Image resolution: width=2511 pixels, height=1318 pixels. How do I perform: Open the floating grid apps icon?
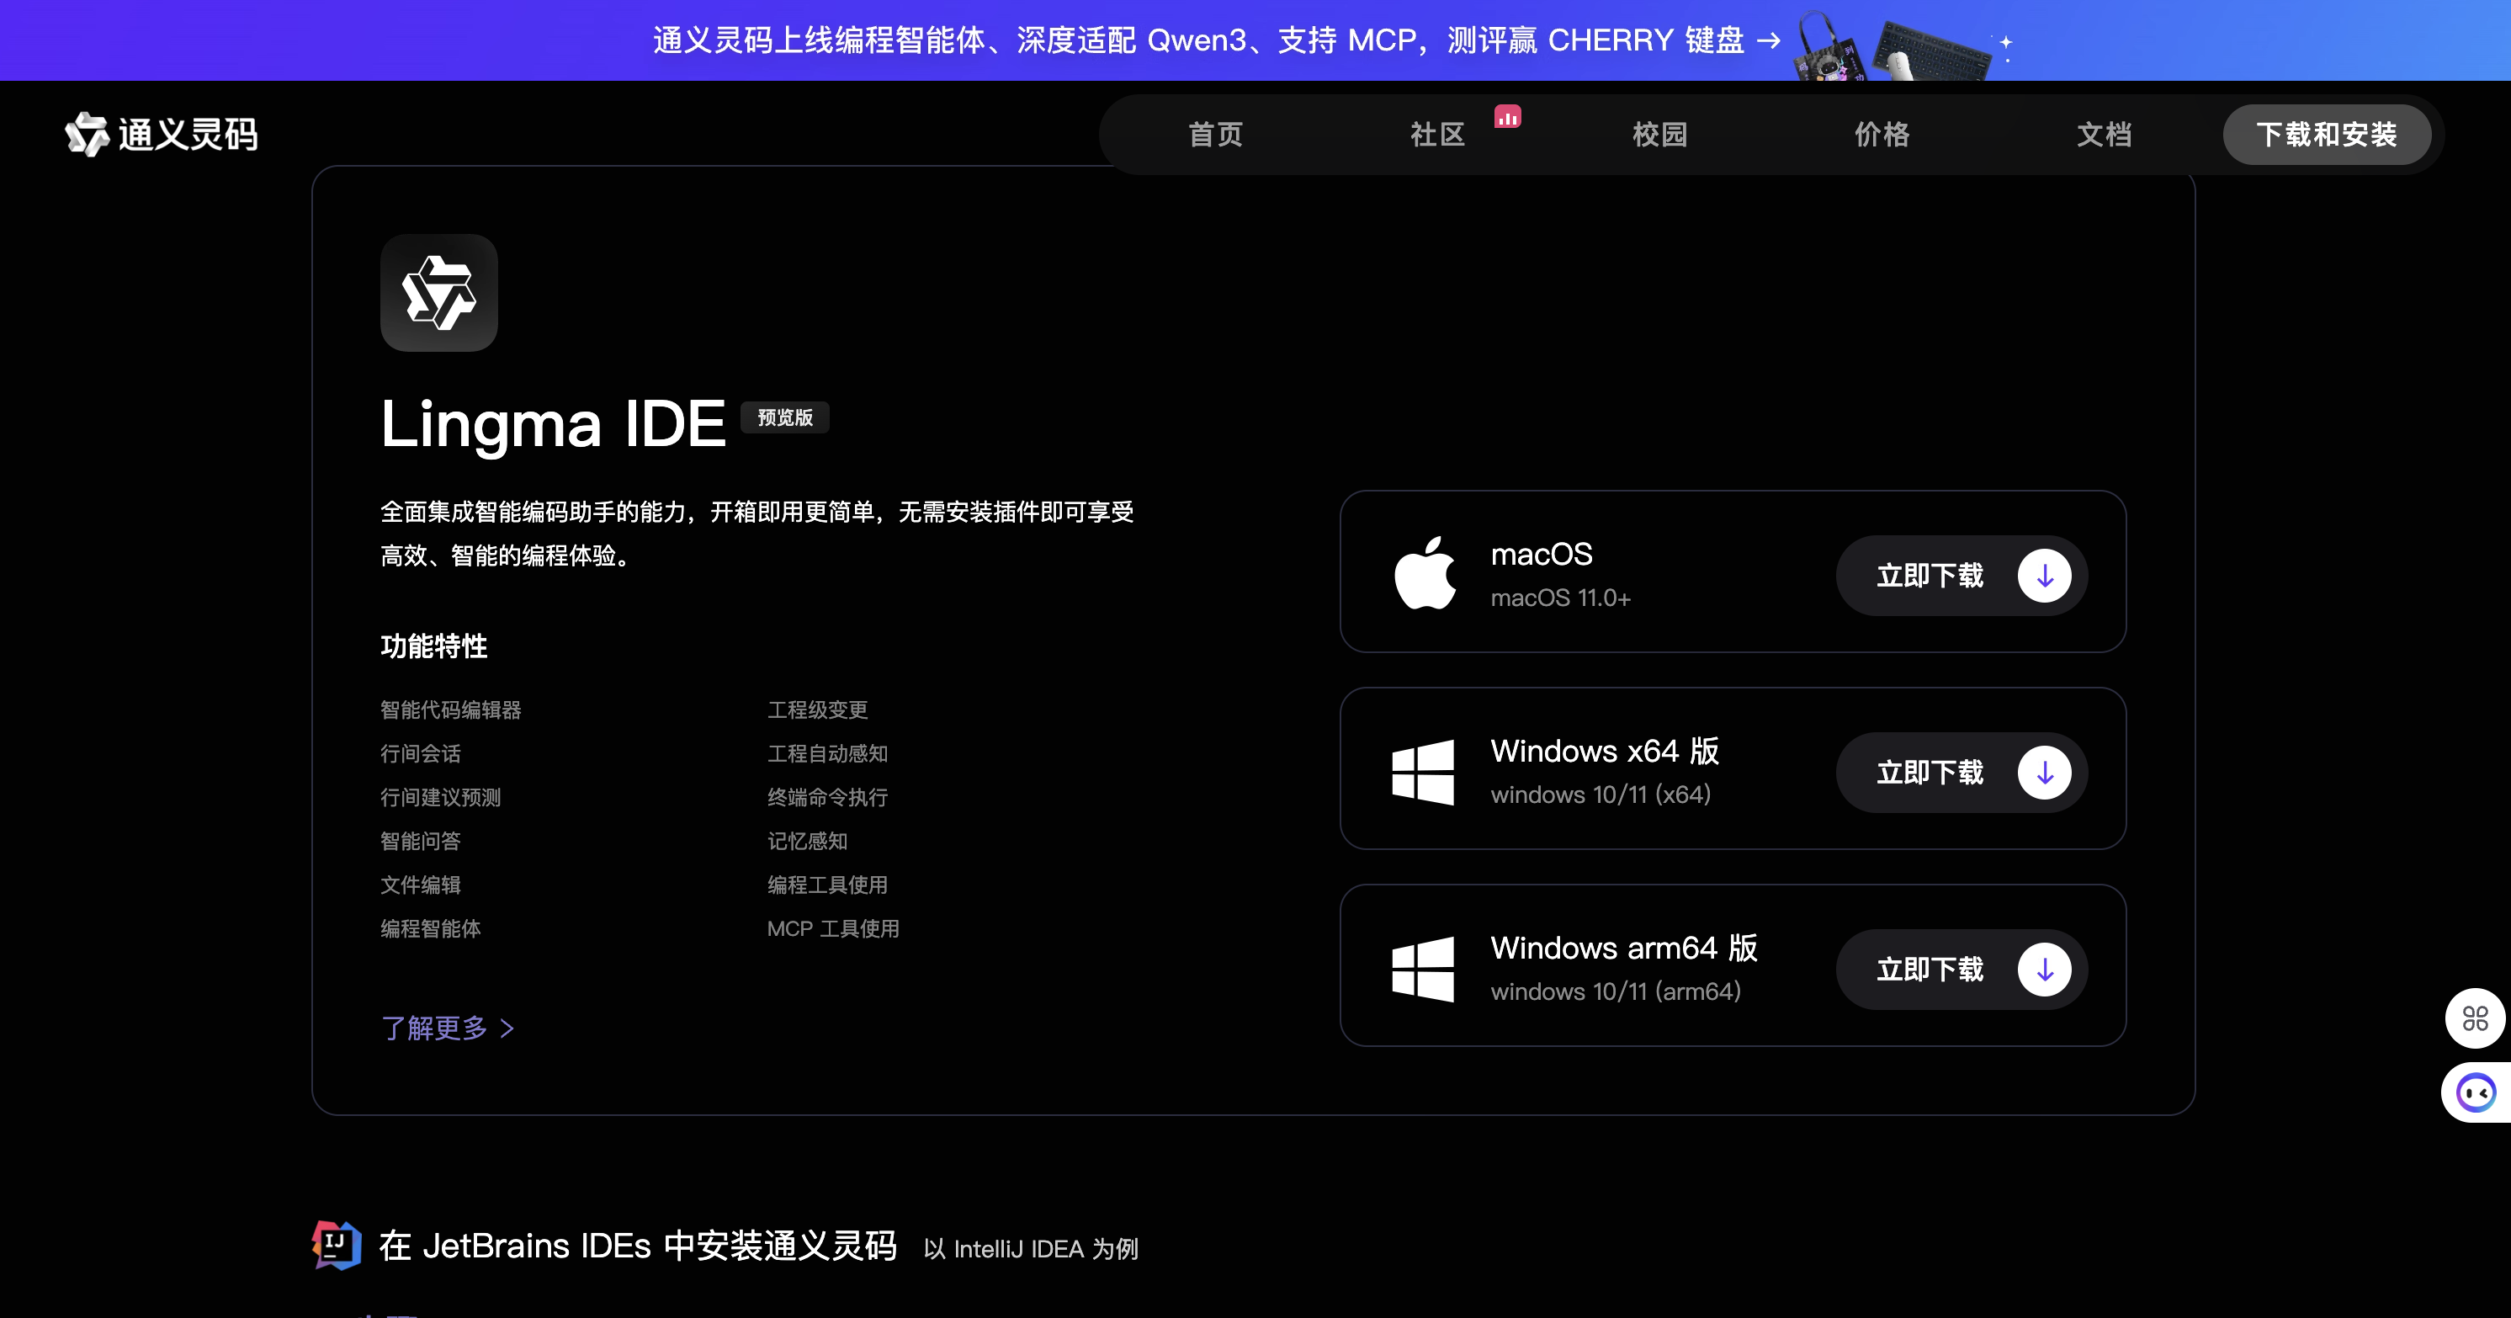click(x=2475, y=1018)
